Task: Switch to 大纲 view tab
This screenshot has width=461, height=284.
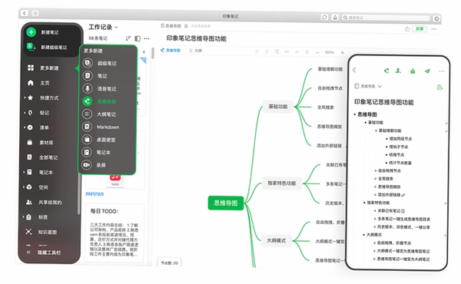Action: click(x=195, y=51)
